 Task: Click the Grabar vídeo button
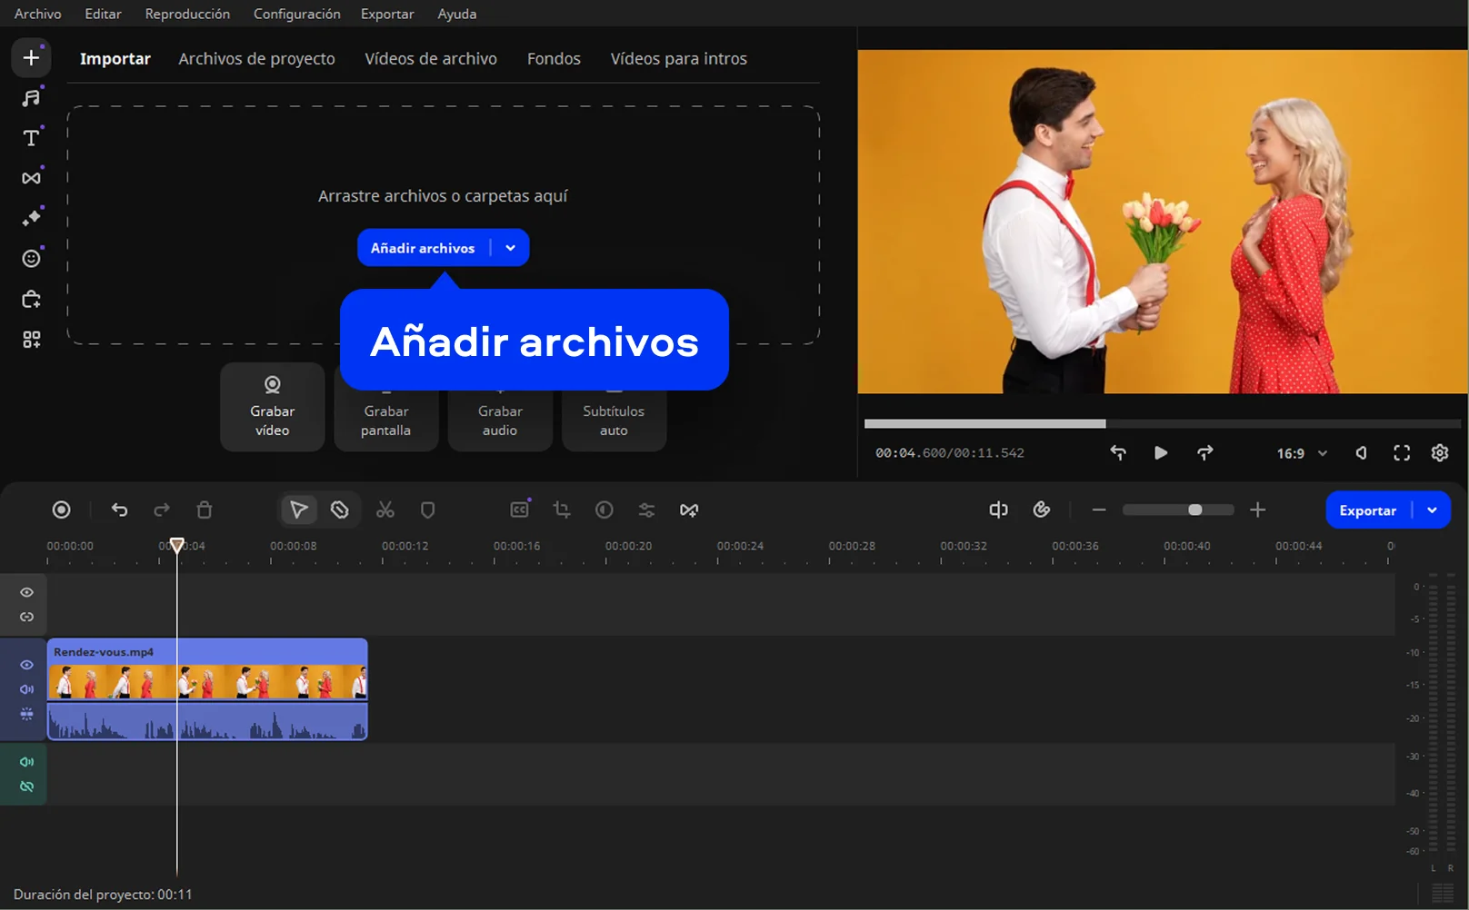[x=273, y=407]
